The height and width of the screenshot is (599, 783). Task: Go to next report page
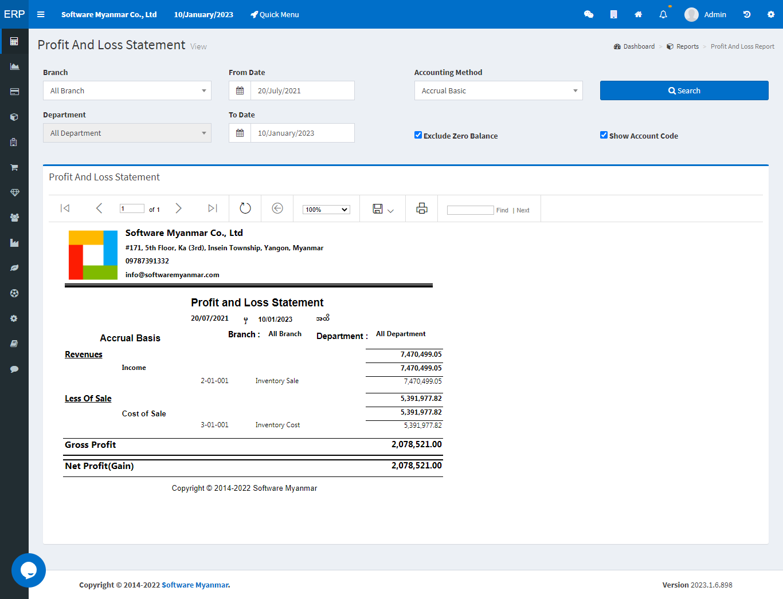pos(178,208)
